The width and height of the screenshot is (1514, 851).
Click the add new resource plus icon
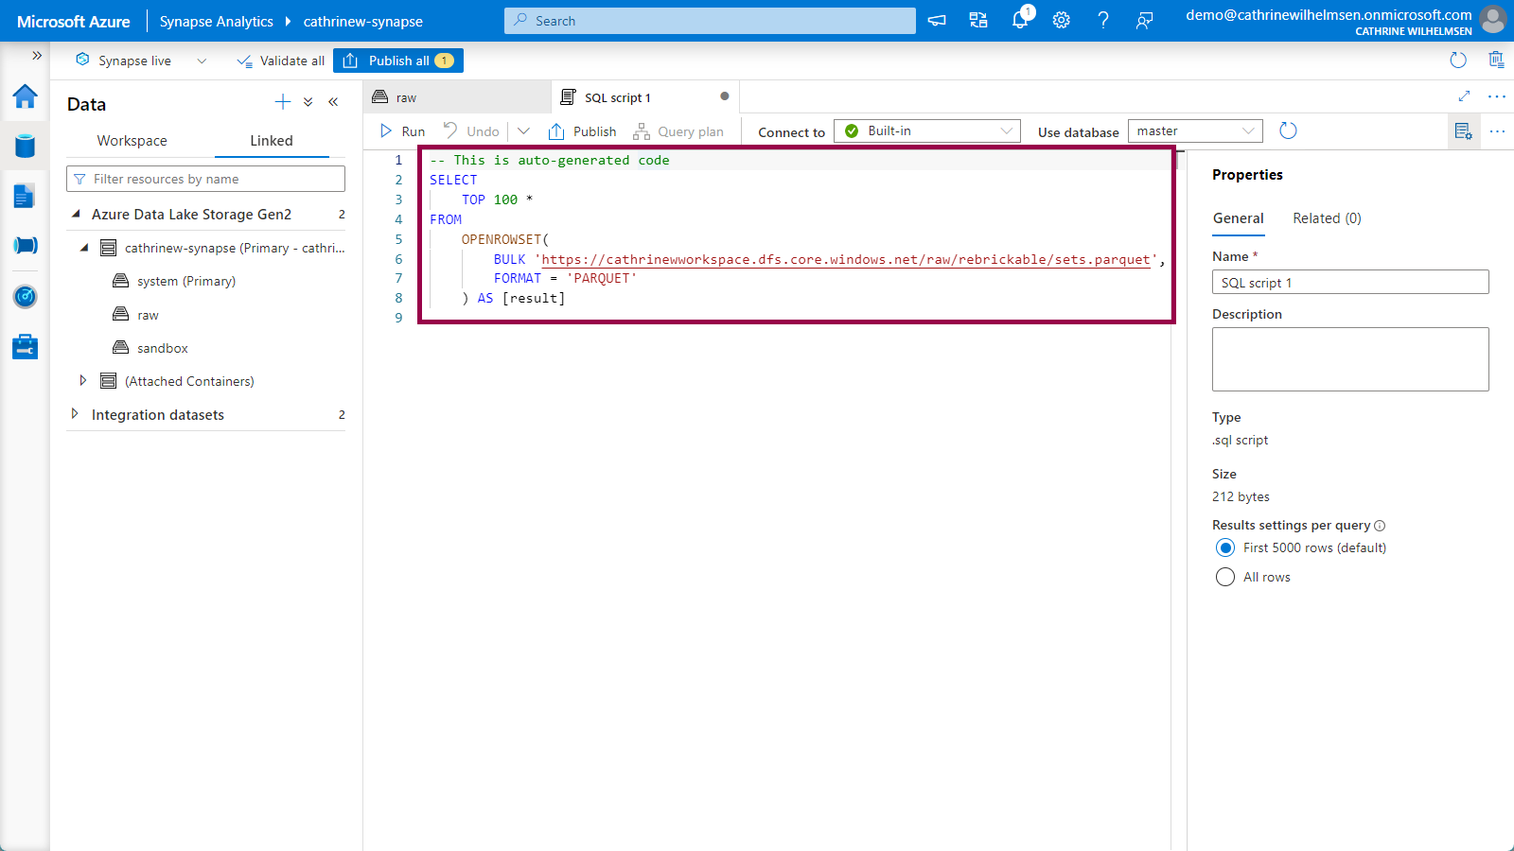click(x=282, y=102)
